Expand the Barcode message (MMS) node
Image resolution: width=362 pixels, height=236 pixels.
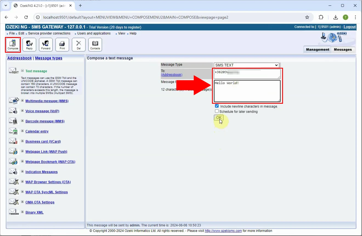pos(22,121)
